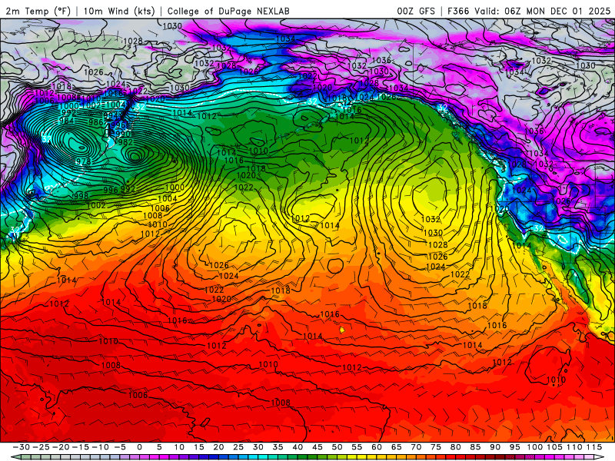Select the 982 isobar label near the low

pos(125,142)
